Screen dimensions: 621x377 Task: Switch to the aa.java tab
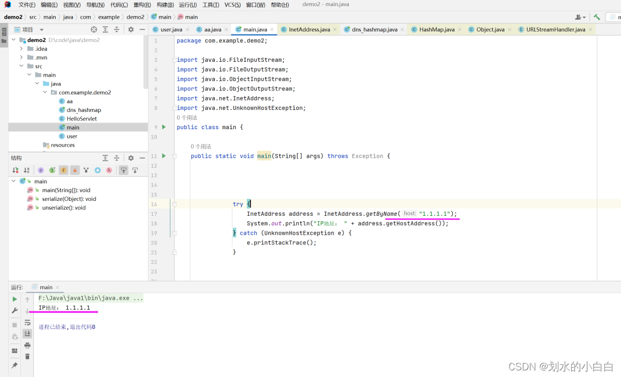click(x=213, y=29)
